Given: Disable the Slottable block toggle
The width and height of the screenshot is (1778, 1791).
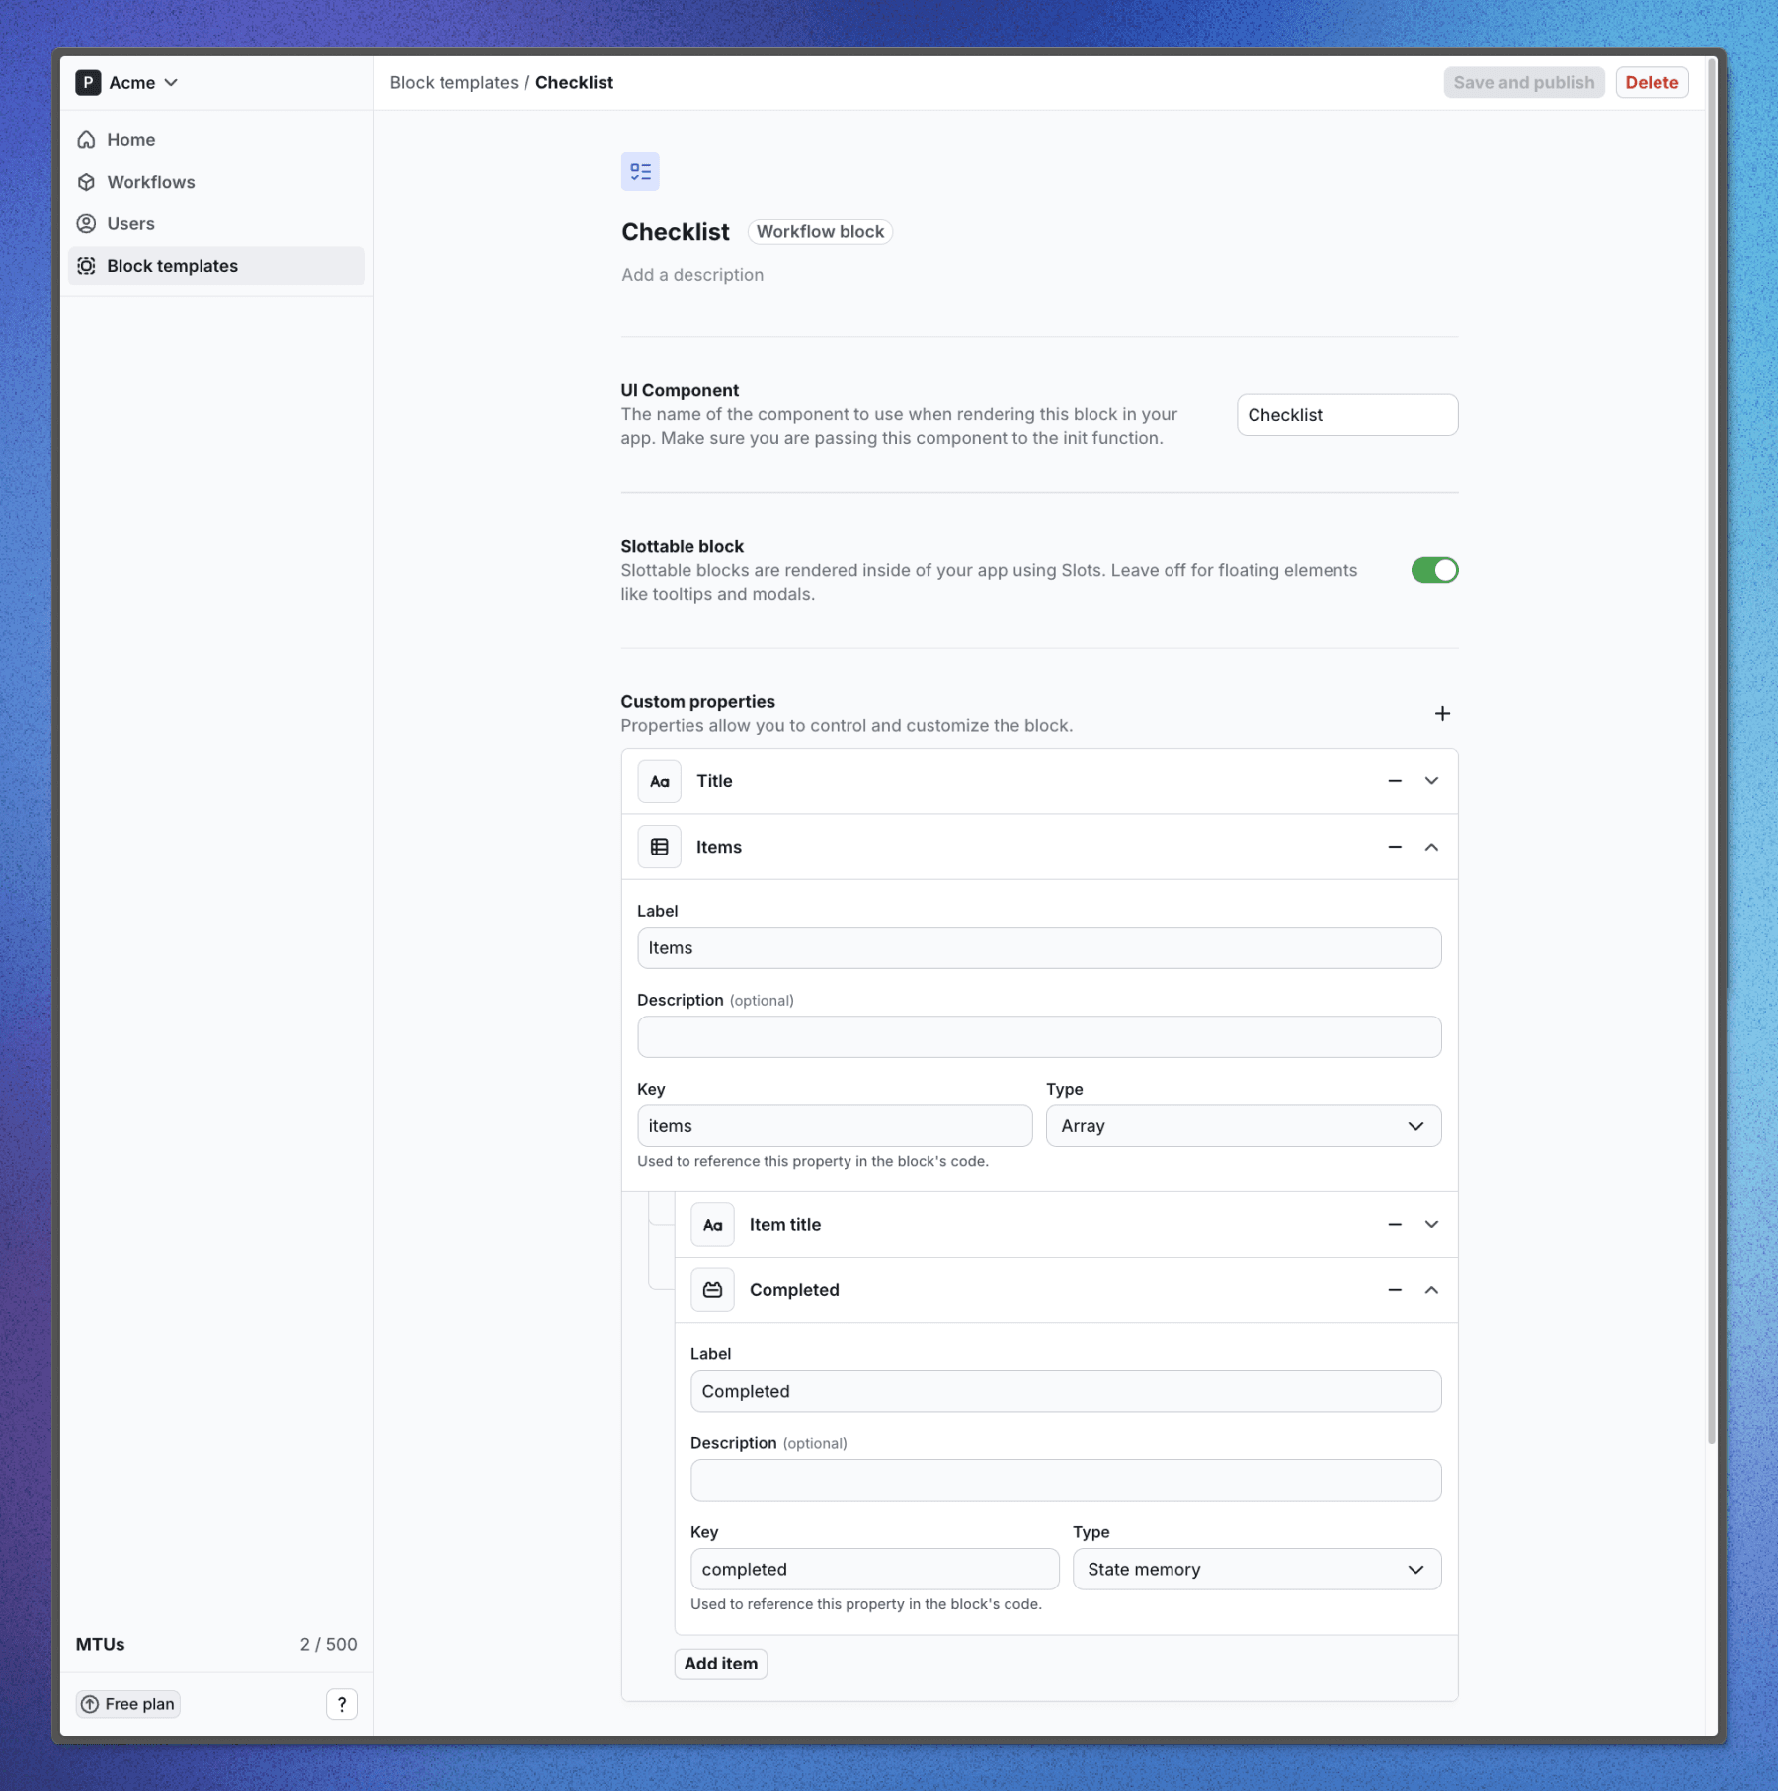Looking at the screenshot, I should tap(1434, 570).
